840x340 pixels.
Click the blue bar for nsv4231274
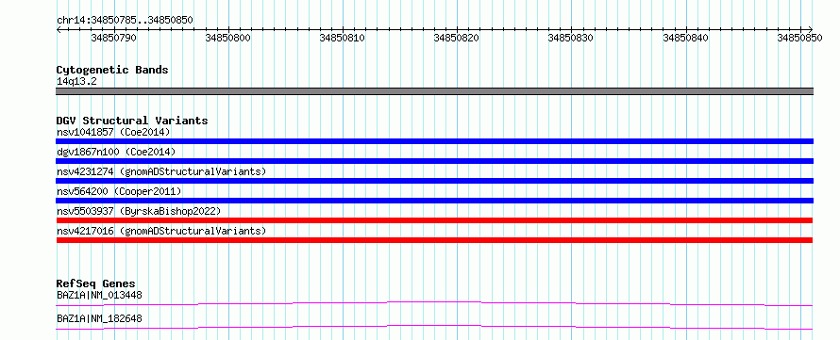[x=434, y=181]
